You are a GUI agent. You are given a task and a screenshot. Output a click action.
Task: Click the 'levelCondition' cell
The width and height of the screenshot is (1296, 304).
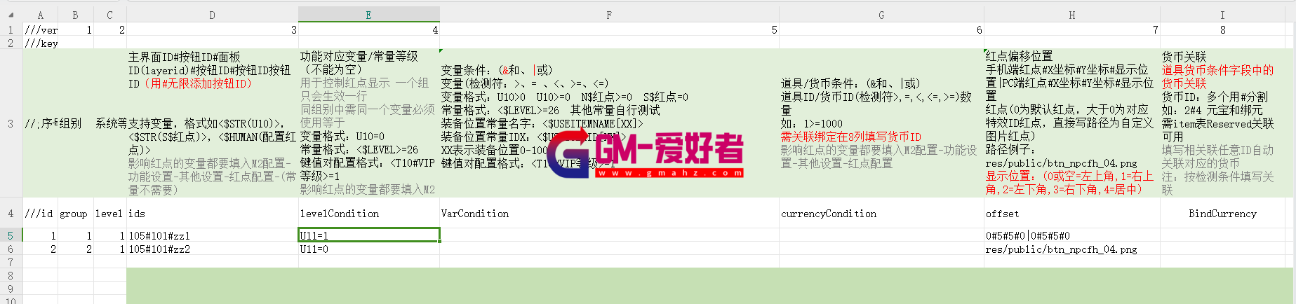(369, 213)
